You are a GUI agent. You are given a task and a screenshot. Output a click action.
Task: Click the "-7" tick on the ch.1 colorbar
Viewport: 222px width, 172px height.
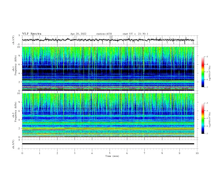point(207,87)
